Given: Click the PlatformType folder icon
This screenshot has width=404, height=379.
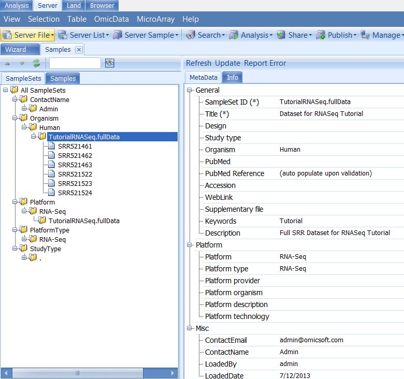Looking at the screenshot, I should [23, 230].
